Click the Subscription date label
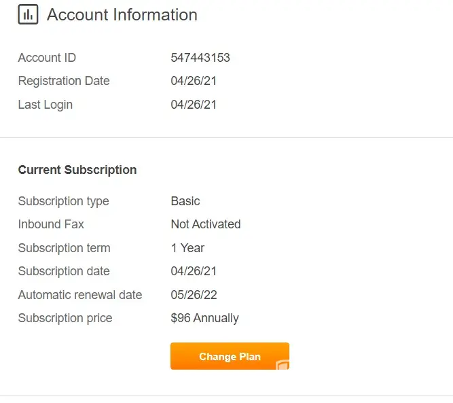The height and width of the screenshot is (403, 453). [64, 271]
